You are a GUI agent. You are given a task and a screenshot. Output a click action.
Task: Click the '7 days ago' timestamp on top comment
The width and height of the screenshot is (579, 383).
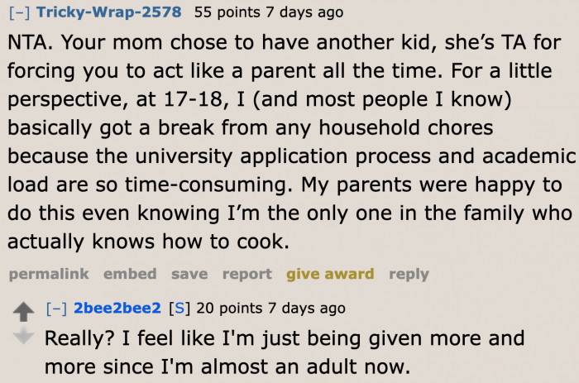(x=299, y=13)
